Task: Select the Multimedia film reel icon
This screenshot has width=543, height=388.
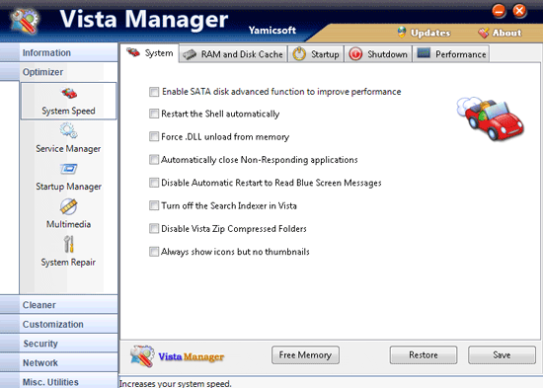Action: coord(68,206)
